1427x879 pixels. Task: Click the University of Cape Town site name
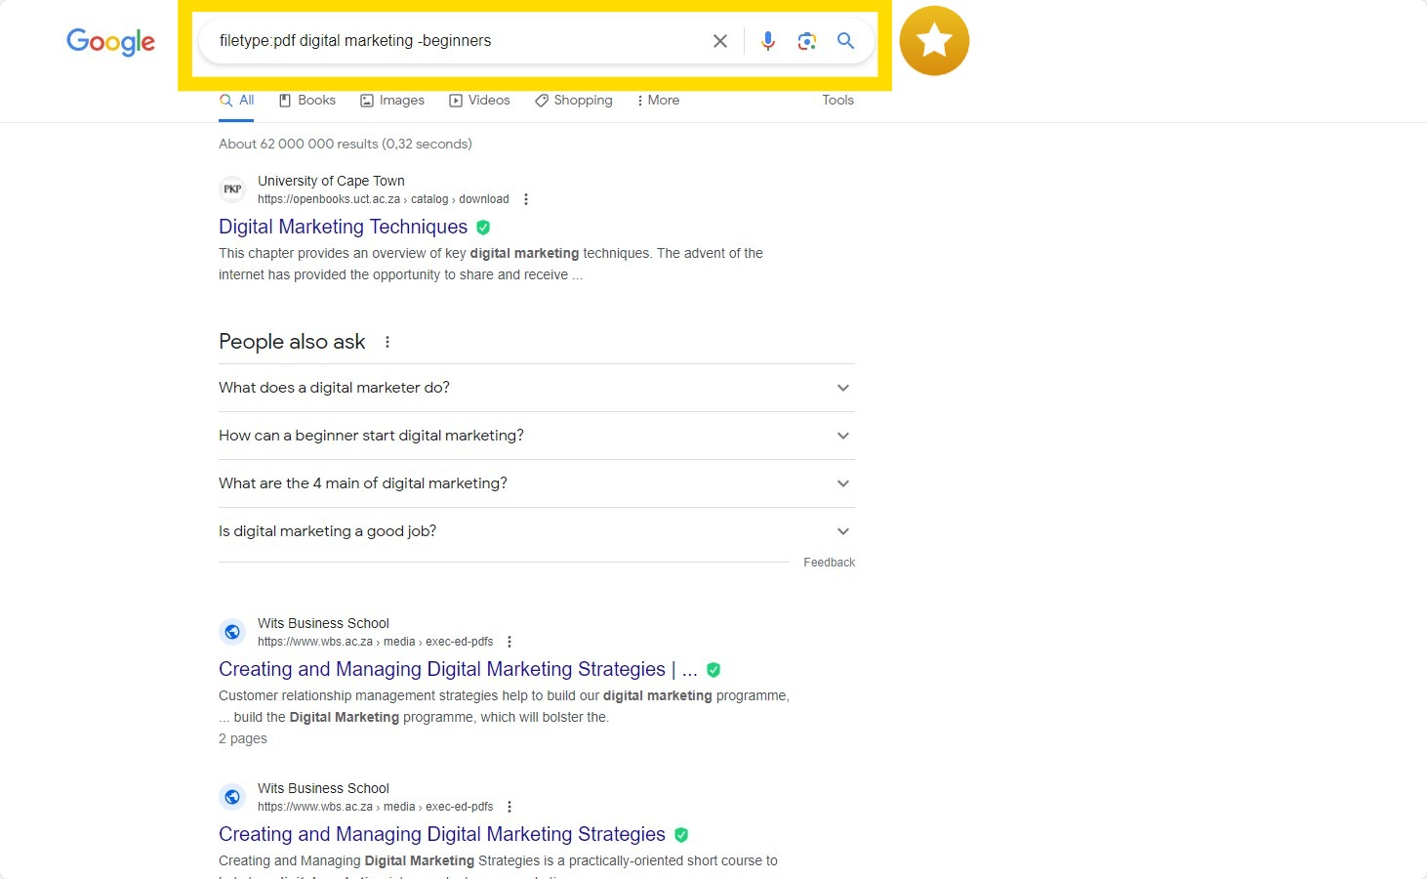point(331,181)
